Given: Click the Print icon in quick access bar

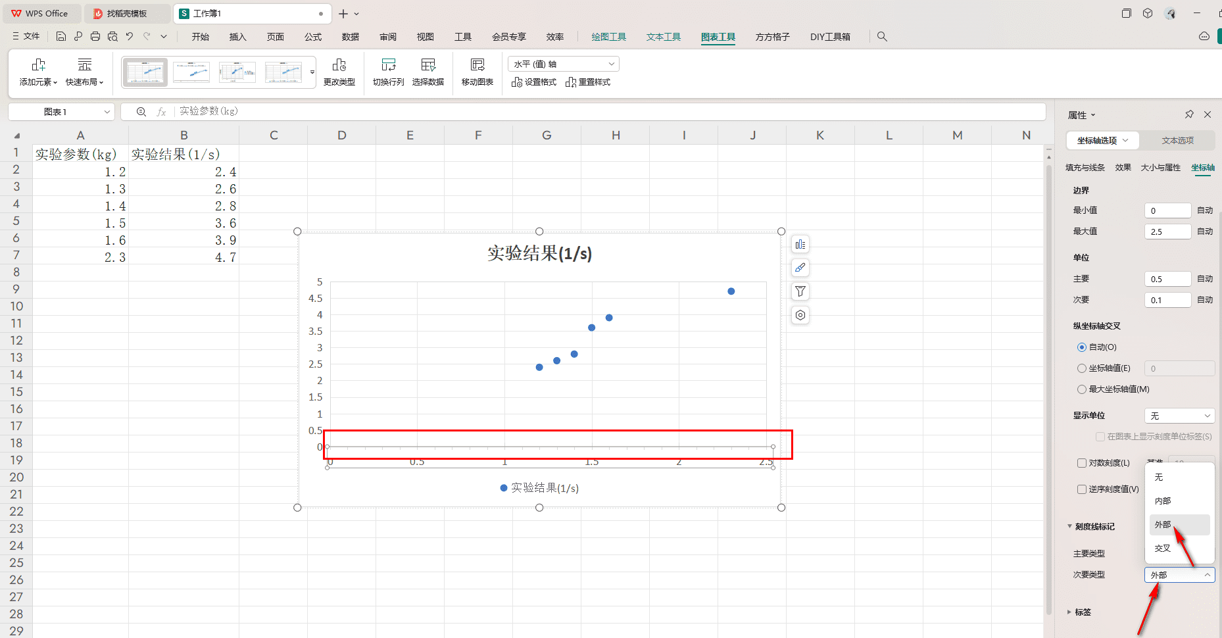Looking at the screenshot, I should coord(95,37).
